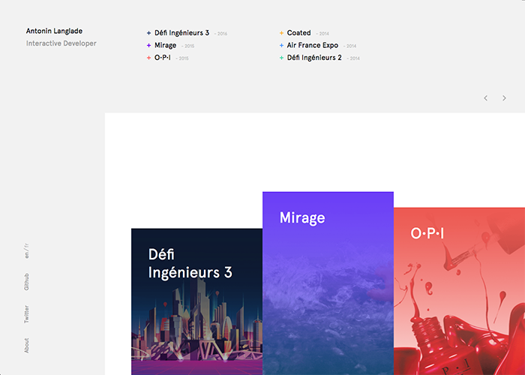Click the 2014 label next to Coated
This screenshot has height=375, width=525.
(x=322, y=34)
